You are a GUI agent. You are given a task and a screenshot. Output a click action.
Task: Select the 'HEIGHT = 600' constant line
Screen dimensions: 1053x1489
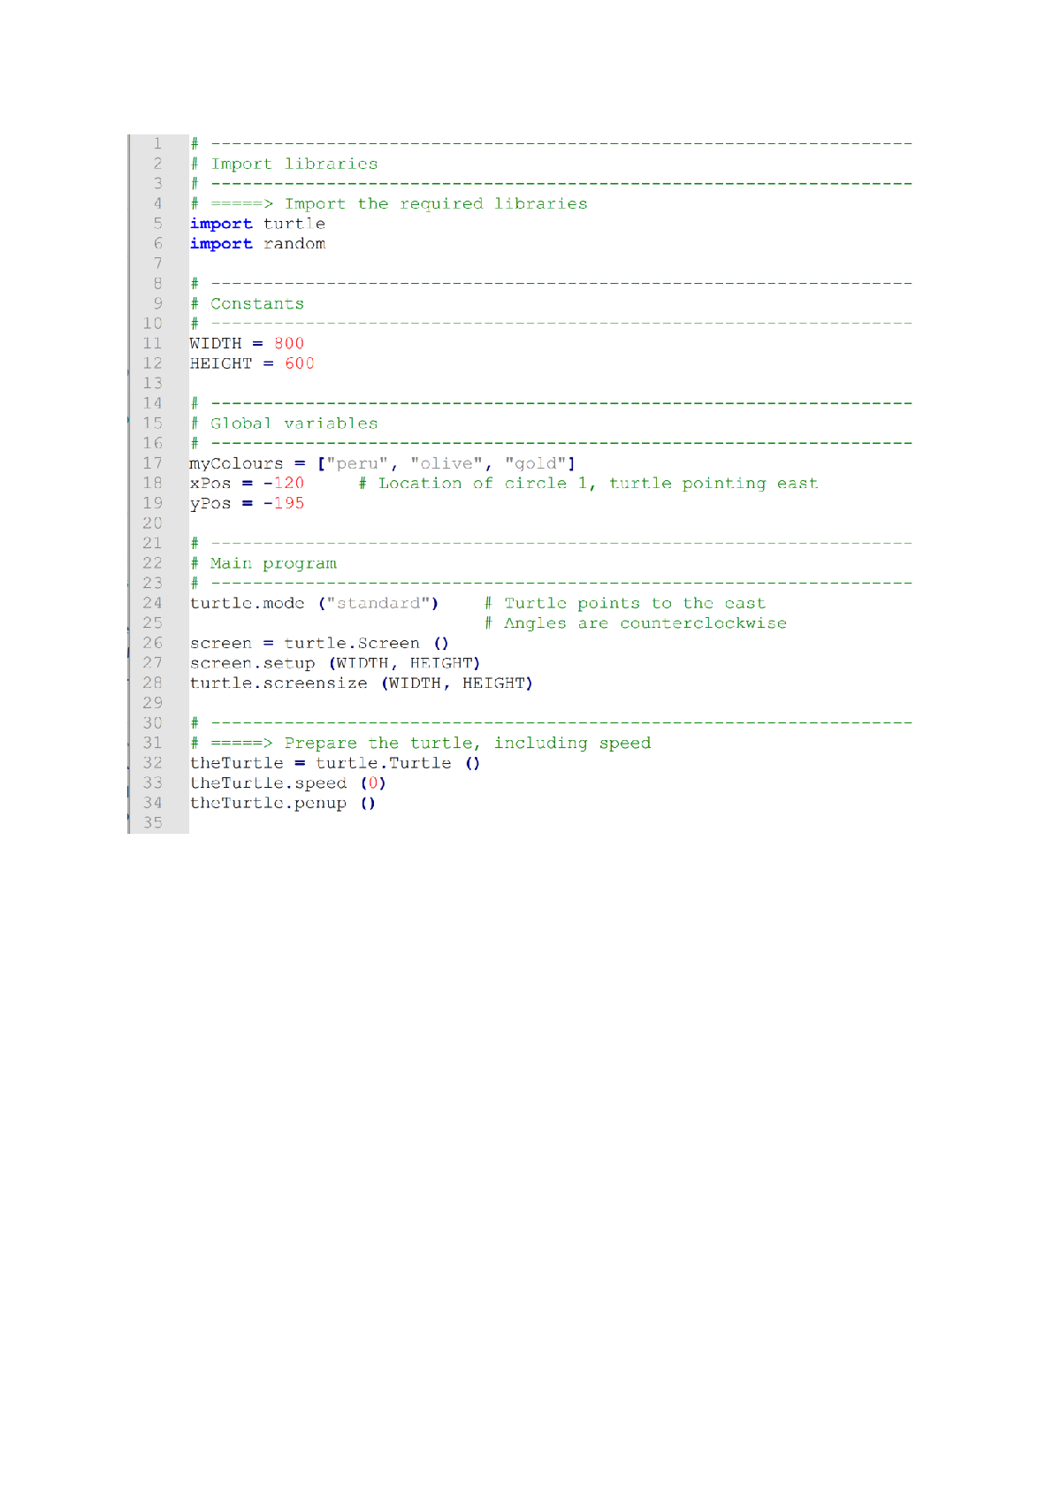(252, 363)
